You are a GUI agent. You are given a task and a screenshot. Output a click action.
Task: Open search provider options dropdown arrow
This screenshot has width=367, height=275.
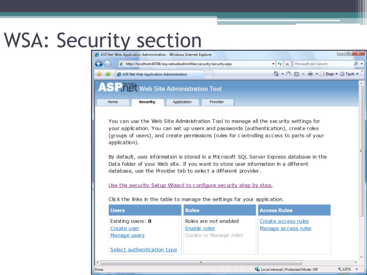click(x=362, y=64)
